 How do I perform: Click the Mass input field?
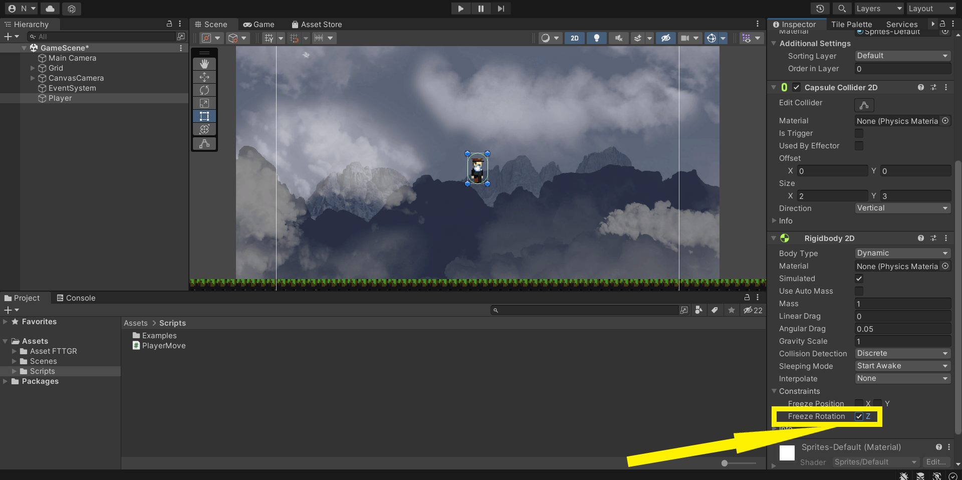[x=903, y=304]
